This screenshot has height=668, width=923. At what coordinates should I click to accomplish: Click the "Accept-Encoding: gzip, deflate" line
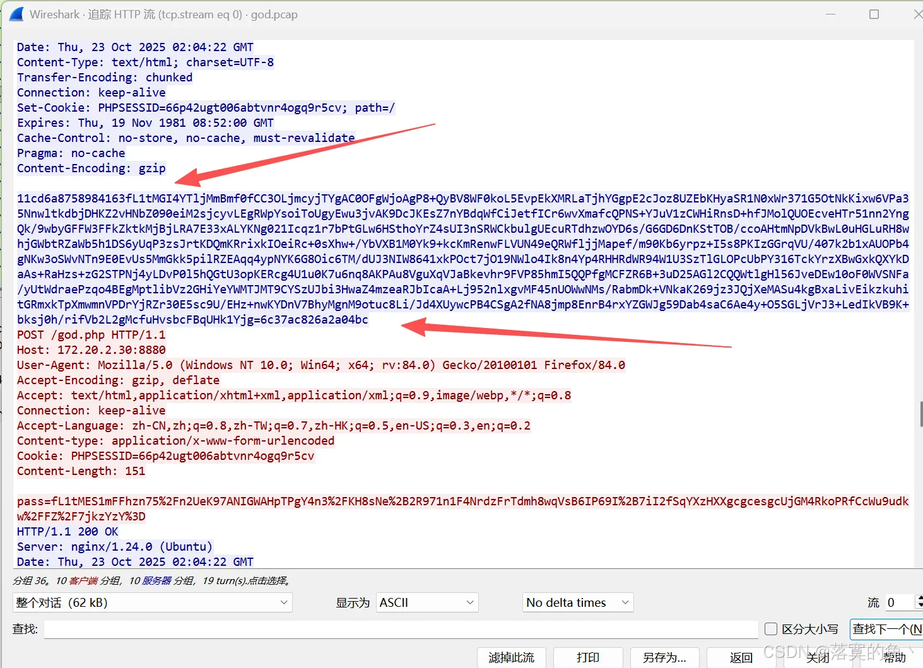[118, 380]
